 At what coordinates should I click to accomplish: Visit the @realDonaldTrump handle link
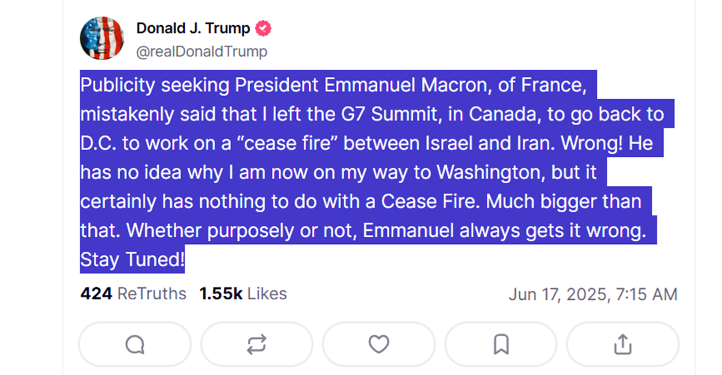coord(202,52)
